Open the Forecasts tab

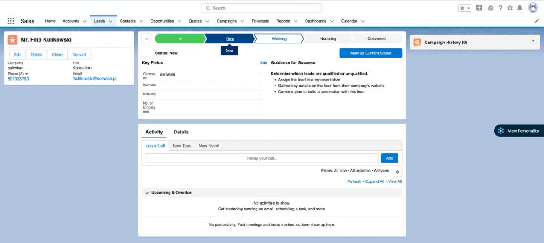coord(260,21)
